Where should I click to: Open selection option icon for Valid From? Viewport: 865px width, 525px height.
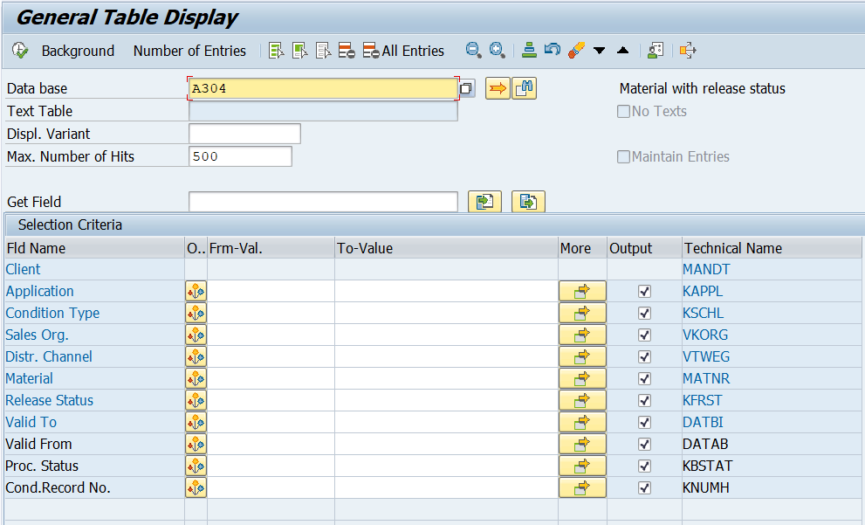click(x=196, y=444)
